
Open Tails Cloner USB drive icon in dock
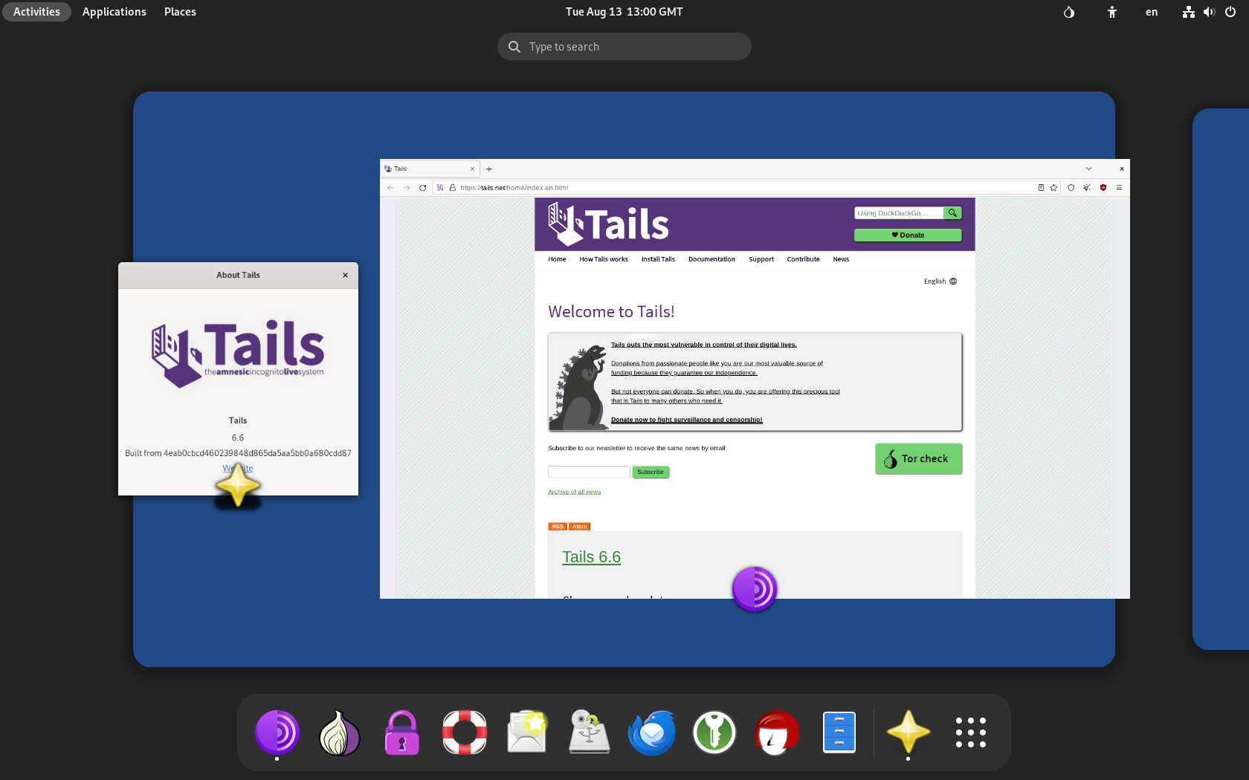pos(590,733)
